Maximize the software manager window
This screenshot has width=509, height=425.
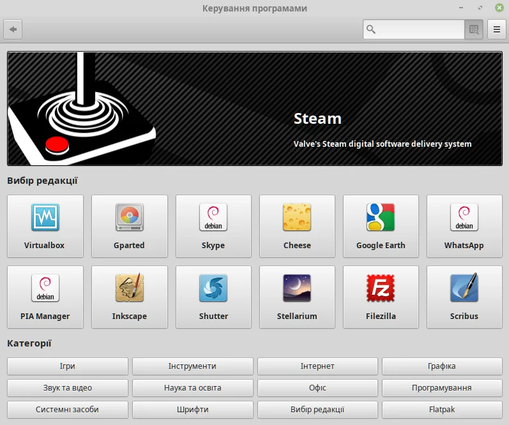point(480,8)
